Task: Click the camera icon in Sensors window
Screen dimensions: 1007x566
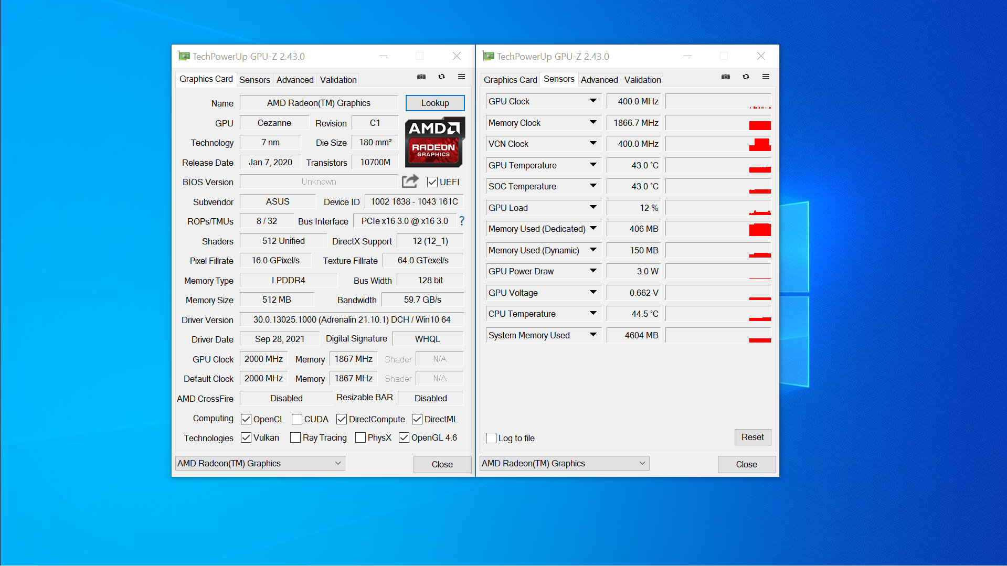Action: pyautogui.click(x=725, y=77)
